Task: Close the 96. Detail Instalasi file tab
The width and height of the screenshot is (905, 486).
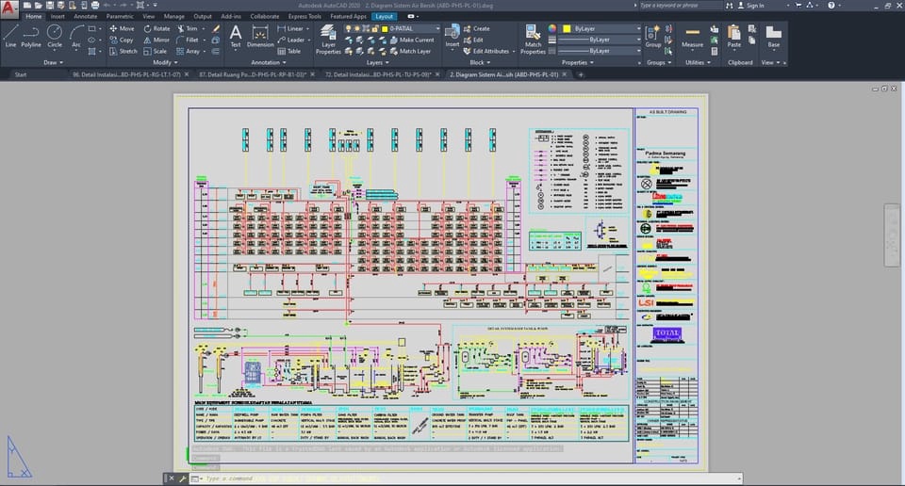Action: coord(187,74)
